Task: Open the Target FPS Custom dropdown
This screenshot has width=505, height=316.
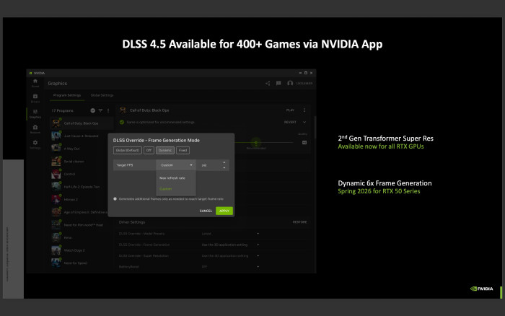Action: [x=176, y=165]
